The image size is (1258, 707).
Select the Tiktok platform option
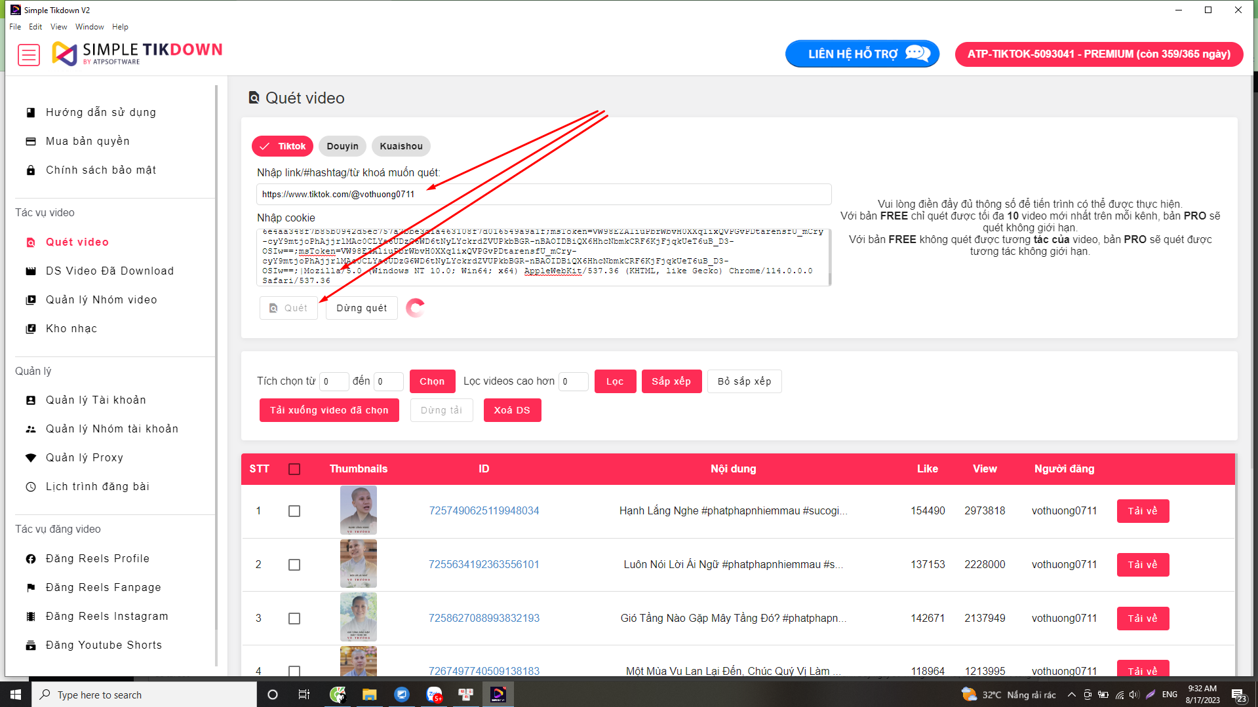click(283, 146)
